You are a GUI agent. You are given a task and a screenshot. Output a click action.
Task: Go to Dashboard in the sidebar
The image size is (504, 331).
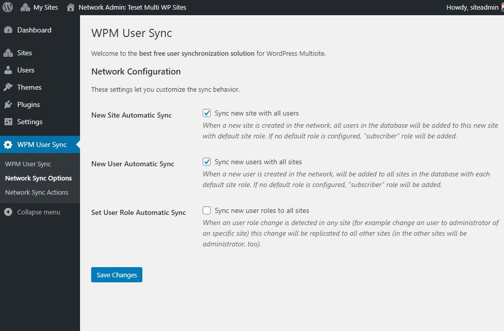pos(40,30)
